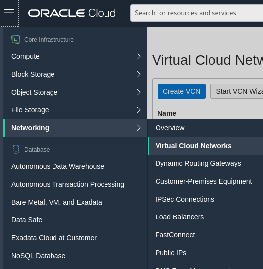This screenshot has width=263, height=269.
Task: Click the Start VCN Wizard button
Action: (x=237, y=91)
